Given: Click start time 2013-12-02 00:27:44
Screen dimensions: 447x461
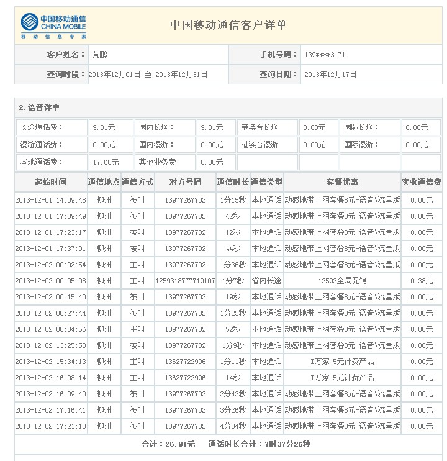Looking at the screenshot, I should [x=50, y=313].
